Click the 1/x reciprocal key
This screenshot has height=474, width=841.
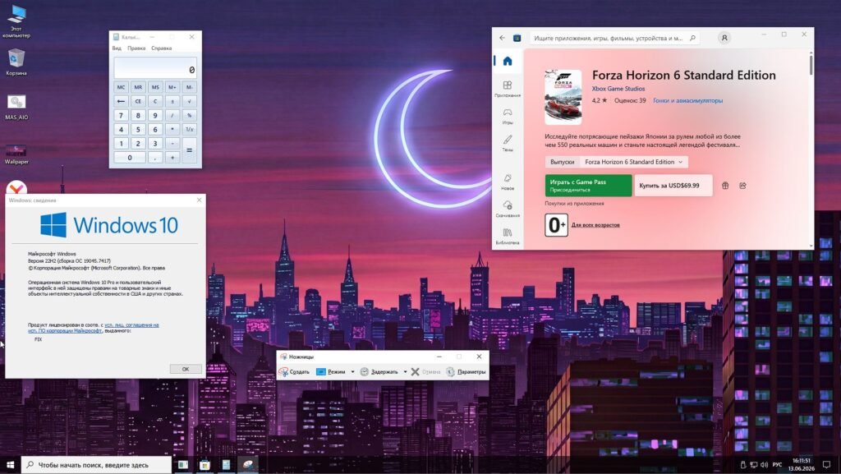pos(190,129)
